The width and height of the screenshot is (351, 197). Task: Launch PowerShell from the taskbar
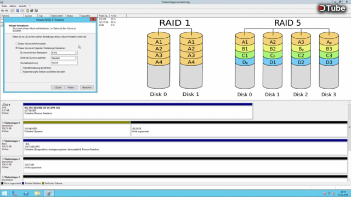[26, 193]
